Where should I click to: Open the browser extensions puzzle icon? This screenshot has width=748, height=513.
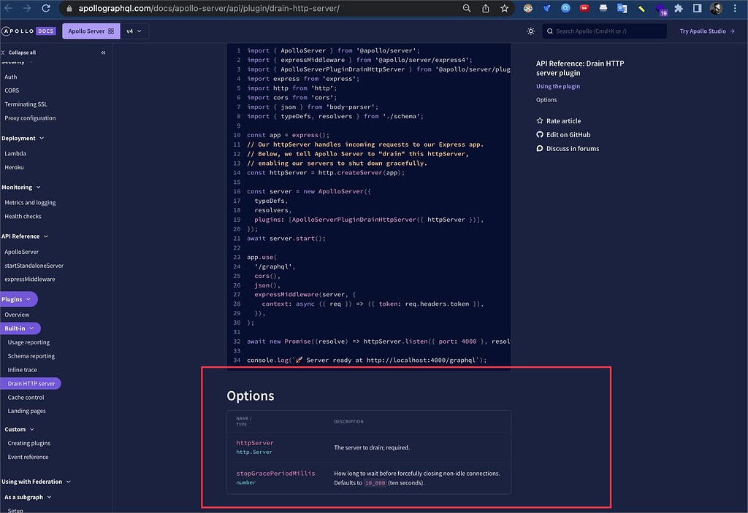click(x=678, y=8)
